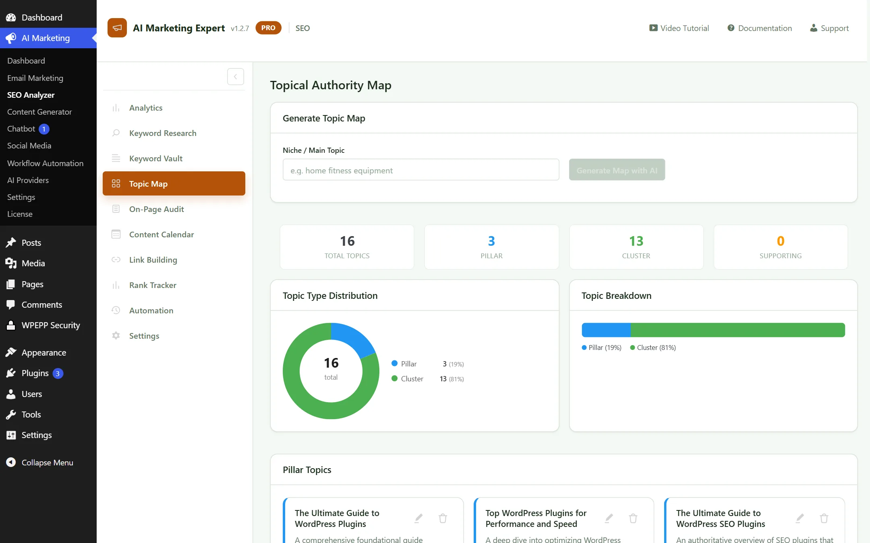Click the blue Pillar portion of breakdown bar
Viewport: 870px width, 543px height.
coord(606,330)
